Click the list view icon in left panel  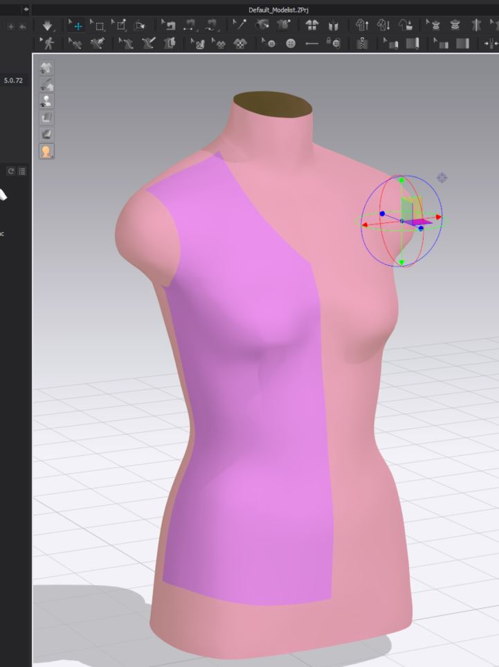[x=21, y=171]
